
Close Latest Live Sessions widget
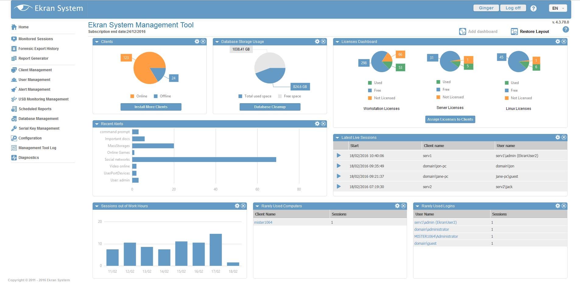(564, 137)
